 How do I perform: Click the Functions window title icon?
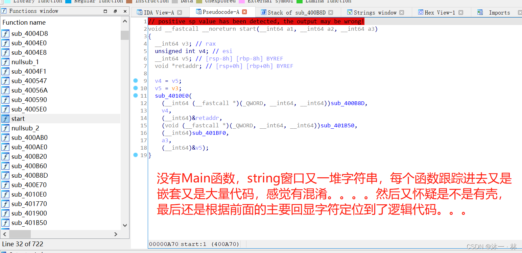4,11
